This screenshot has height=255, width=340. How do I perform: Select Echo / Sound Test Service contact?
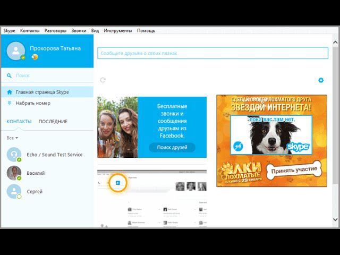point(47,155)
